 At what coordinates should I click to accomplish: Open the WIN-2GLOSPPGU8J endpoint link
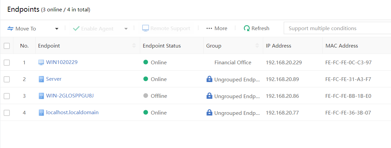pos(70,96)
